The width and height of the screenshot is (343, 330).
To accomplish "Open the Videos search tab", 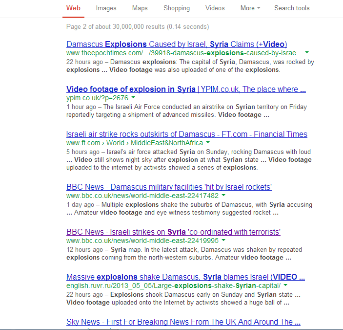I will point(215,8).
